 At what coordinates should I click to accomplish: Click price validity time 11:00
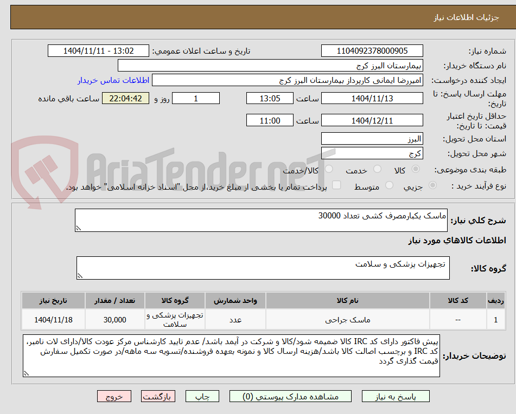pos(270,120)
